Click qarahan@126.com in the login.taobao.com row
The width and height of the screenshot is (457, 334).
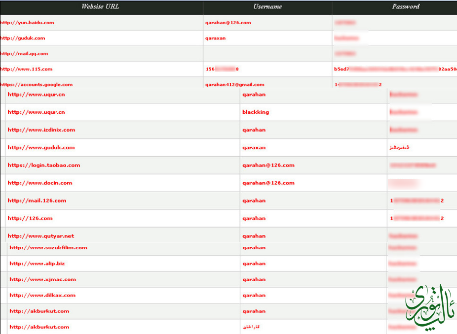point(268,165)
